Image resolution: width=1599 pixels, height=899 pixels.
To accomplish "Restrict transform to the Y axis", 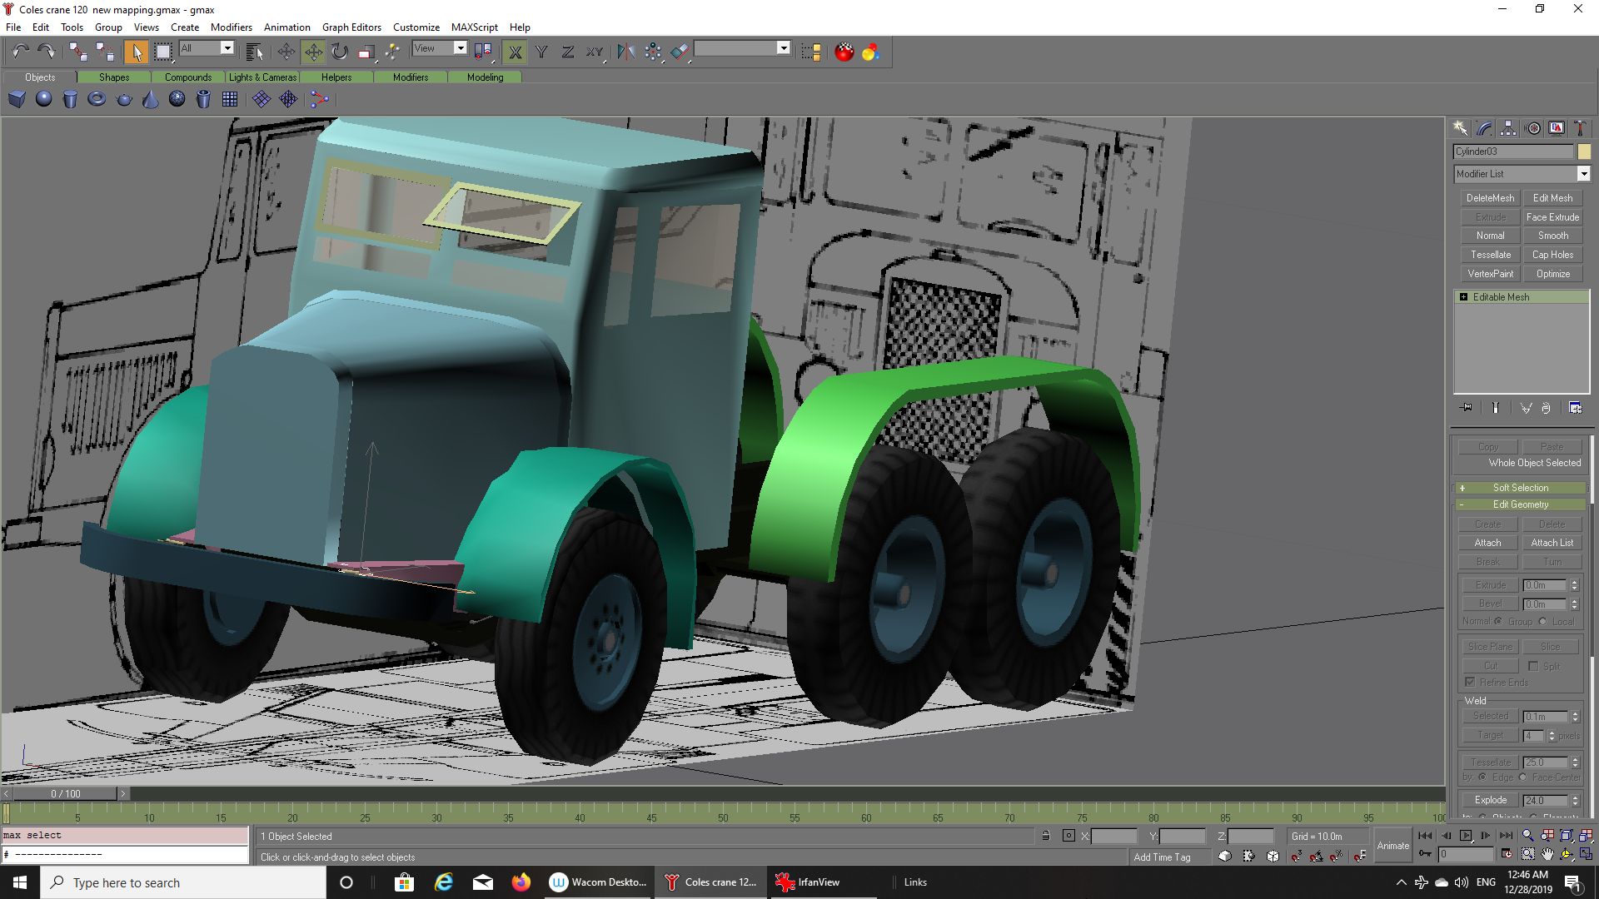I will pos(541,52).
